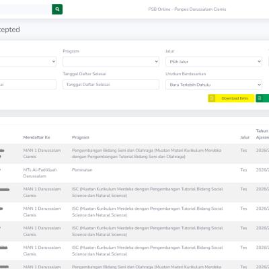Click the Jalur filter label
This screenshot has height=269, width=269.
click(x=169, y=51)
